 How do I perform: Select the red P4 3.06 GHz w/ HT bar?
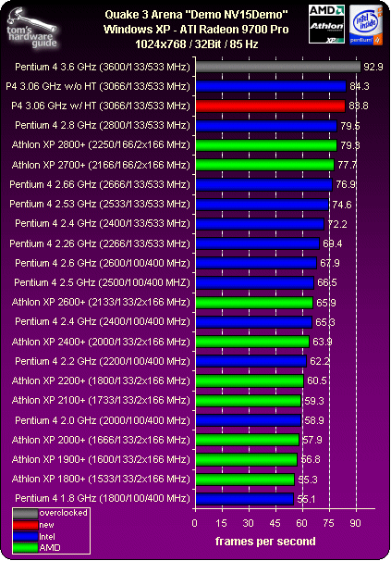[271, 106]
